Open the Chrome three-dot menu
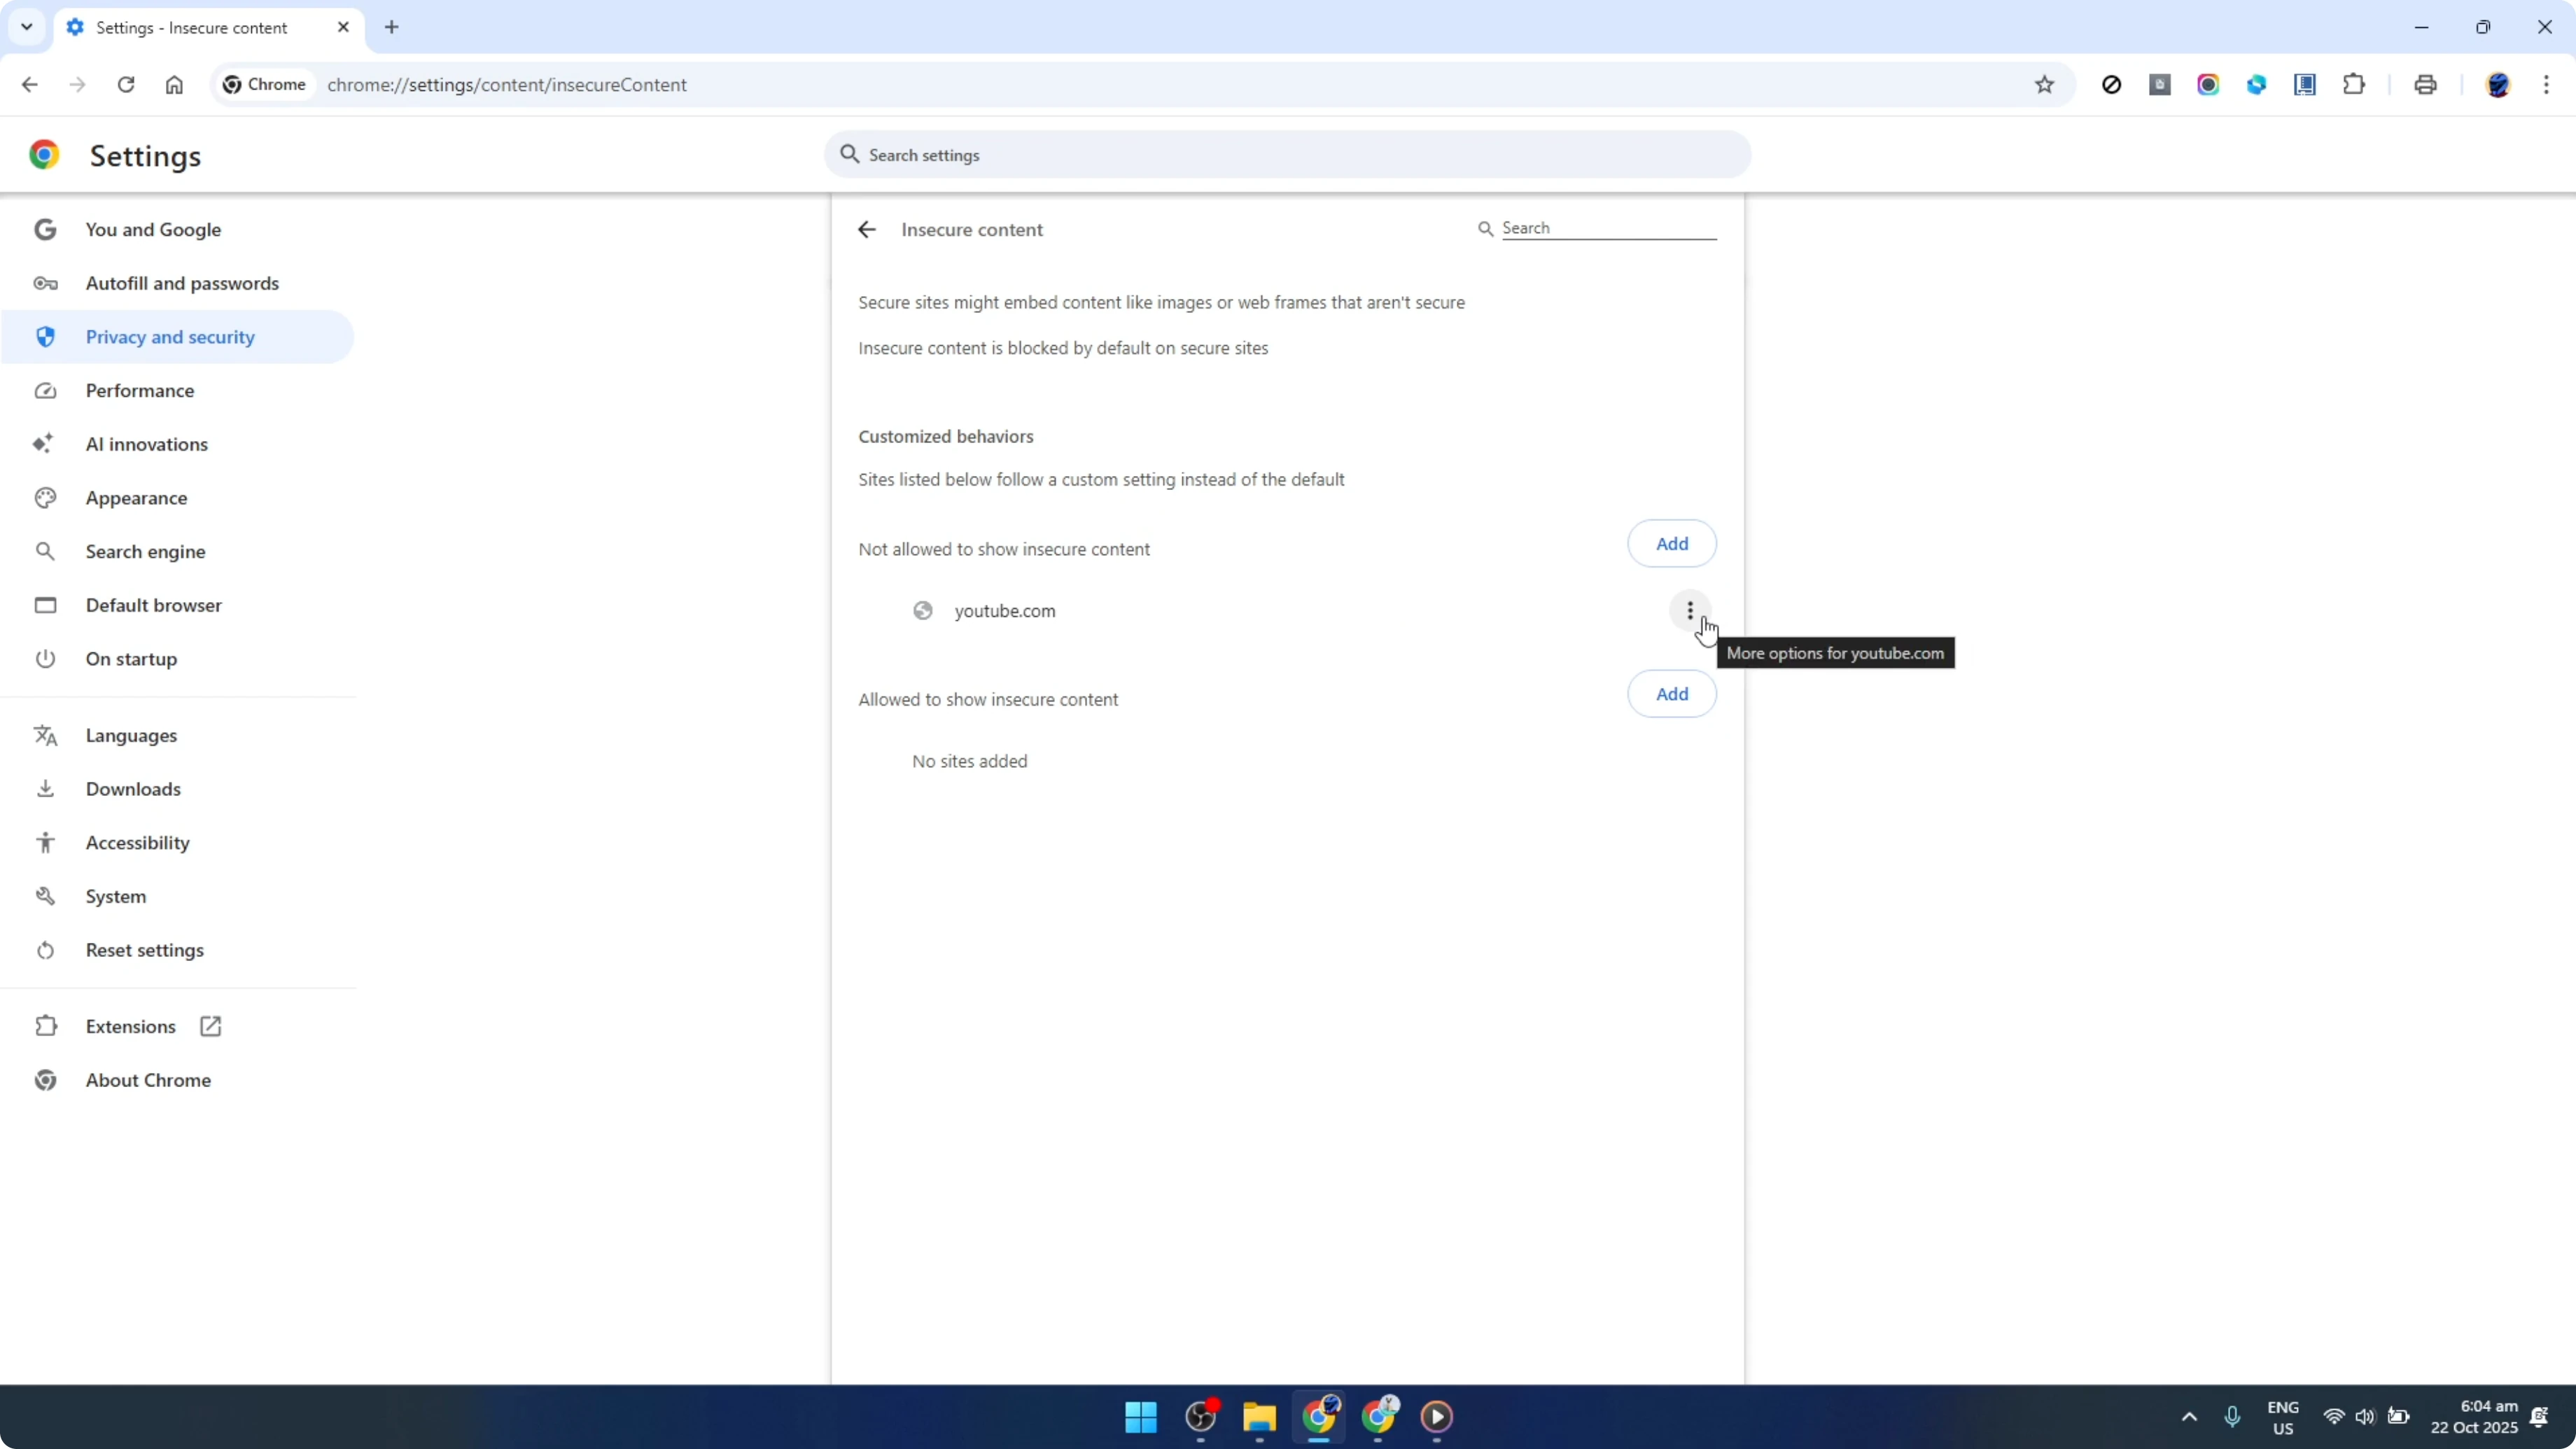Viewport: 2576px width, 1449px height. 2549,85
